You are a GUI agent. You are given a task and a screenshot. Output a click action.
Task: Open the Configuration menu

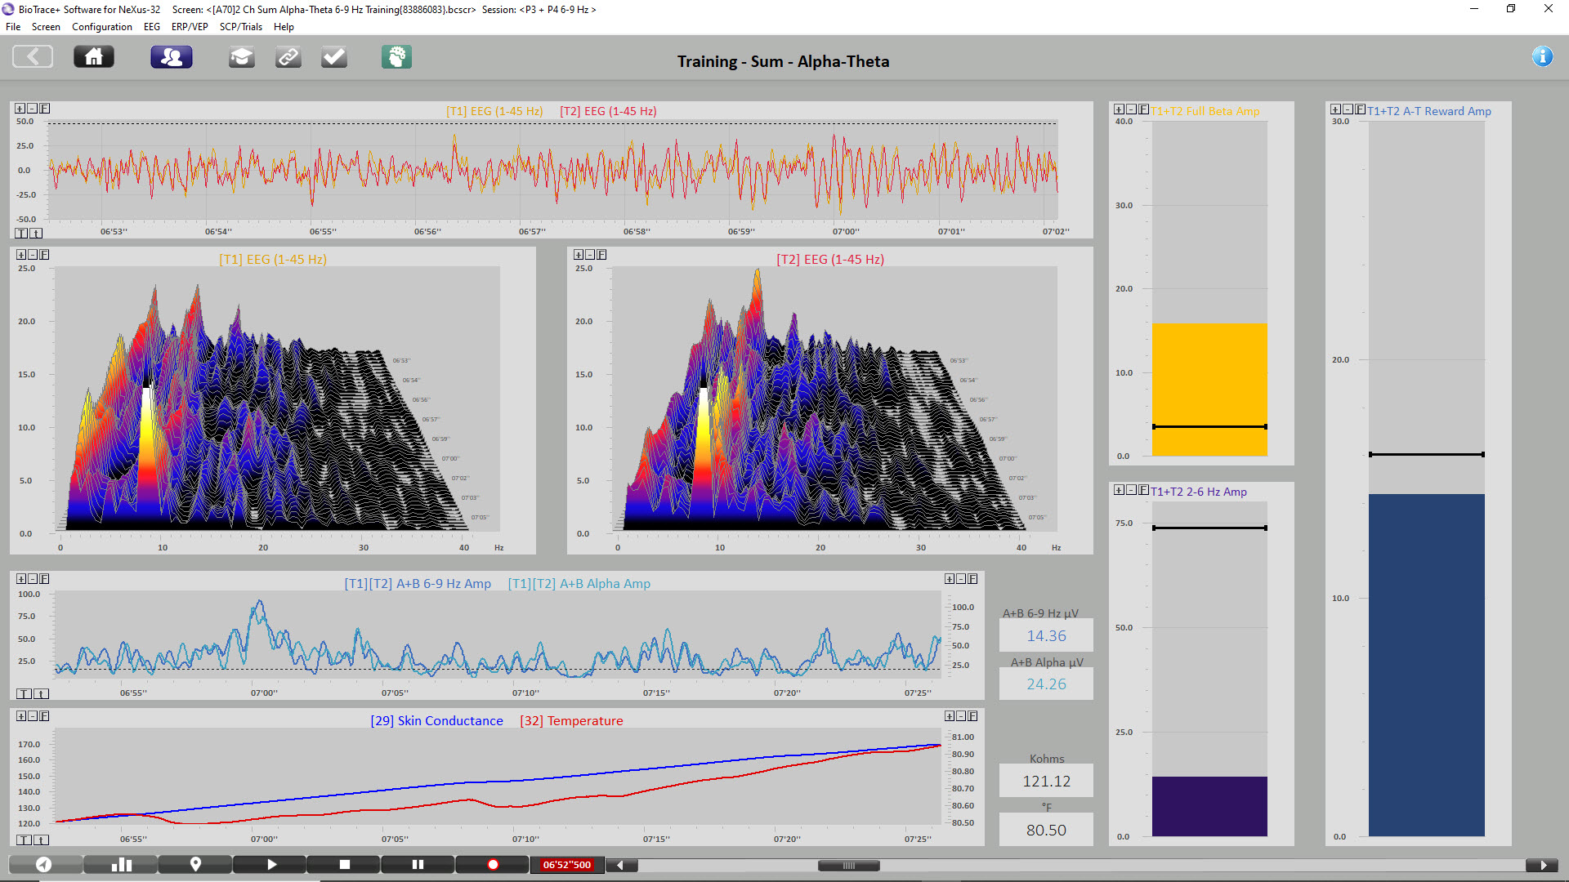pos(101,27)
